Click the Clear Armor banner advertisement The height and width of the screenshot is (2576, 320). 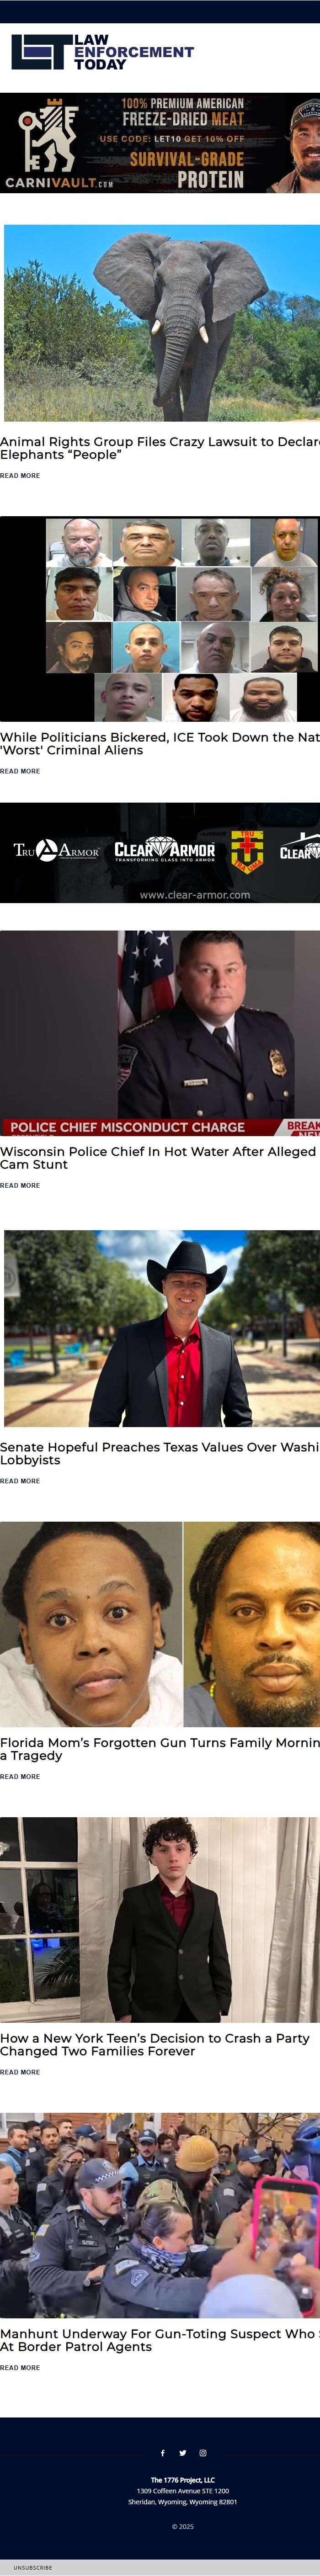pyautogui.click(x=160, y=852)
